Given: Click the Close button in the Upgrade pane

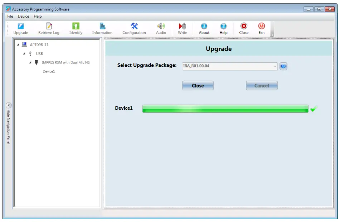Looking at the screenshot, I should [x=198, y=85].
